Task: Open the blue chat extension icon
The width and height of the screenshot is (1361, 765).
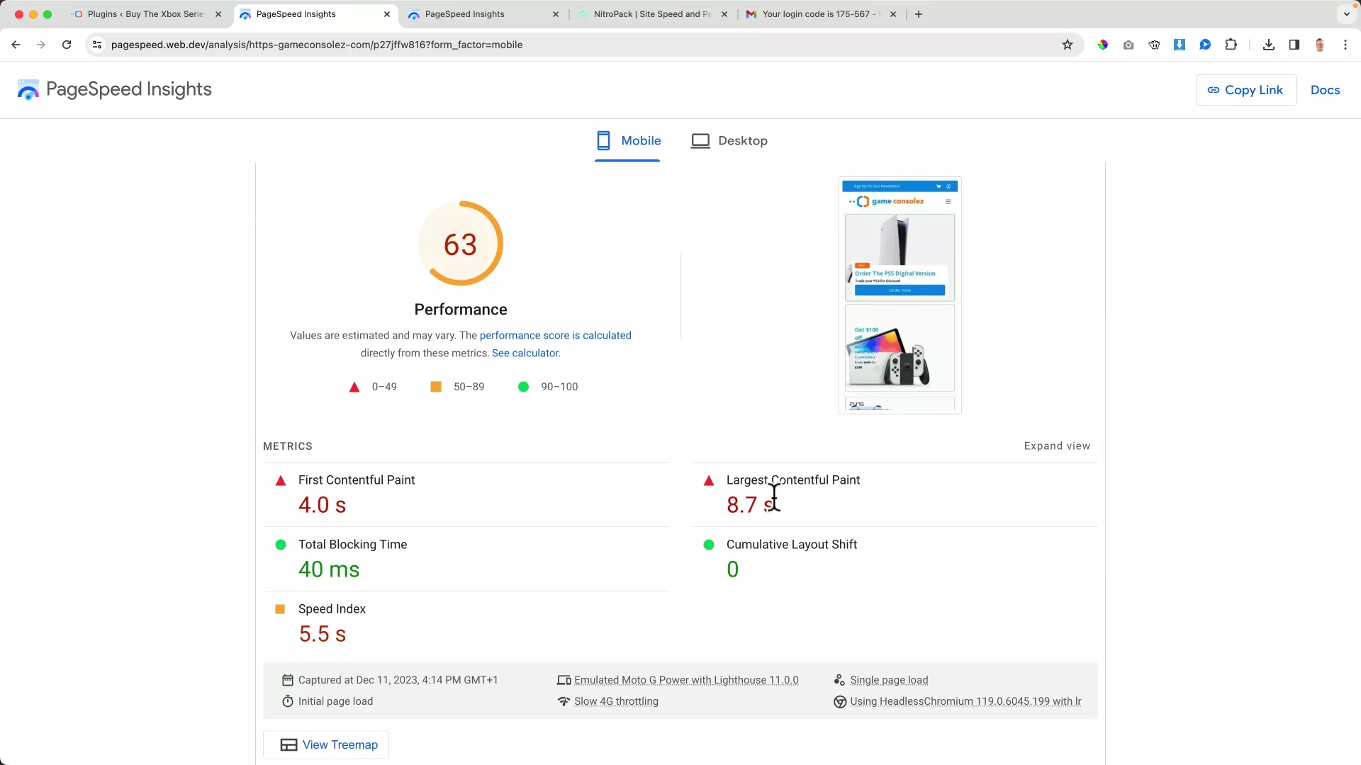Action: (x=1205, y=45)
